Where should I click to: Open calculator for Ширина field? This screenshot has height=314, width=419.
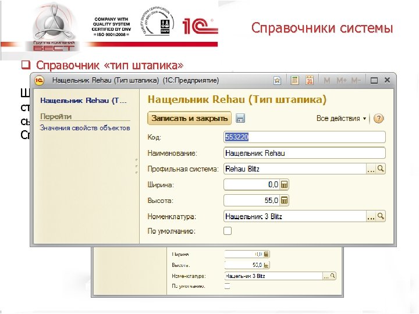[285, 184]
